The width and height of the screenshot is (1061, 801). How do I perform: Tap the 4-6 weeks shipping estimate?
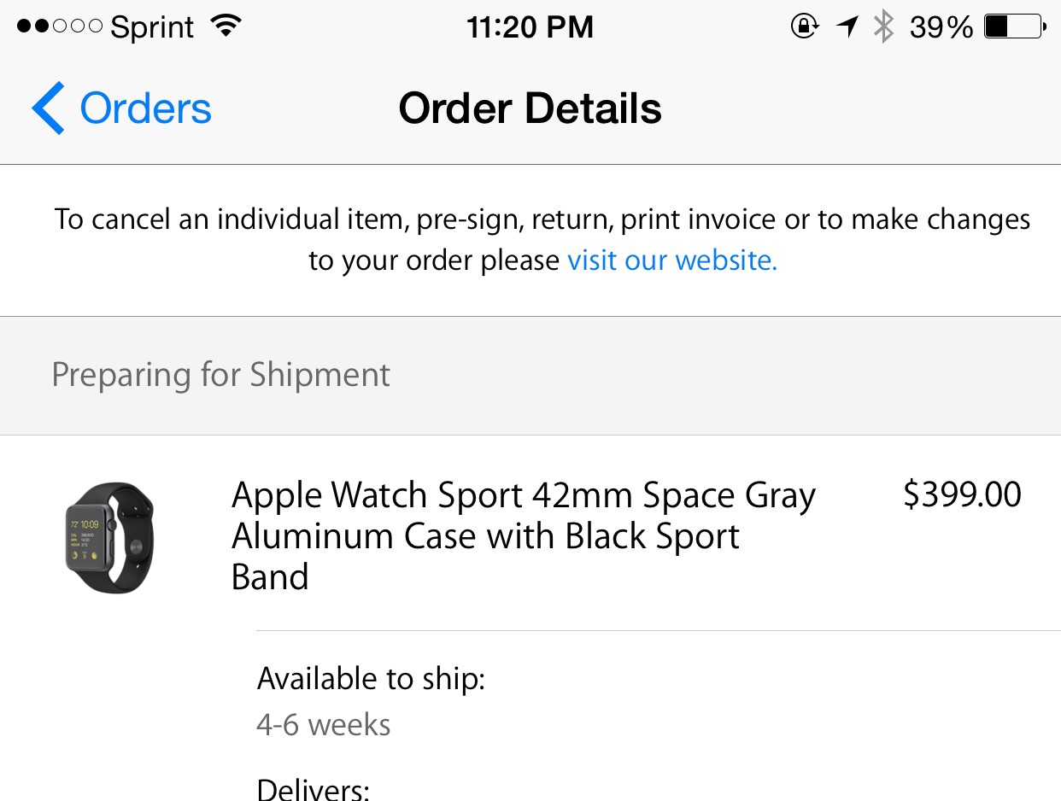(x=324, y=725)
